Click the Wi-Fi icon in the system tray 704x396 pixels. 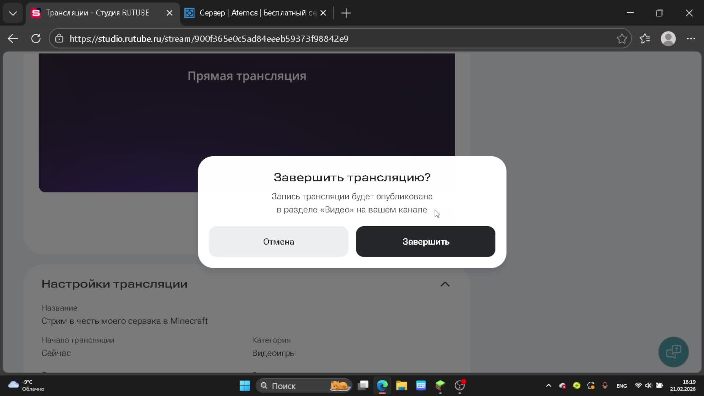point(638,385)
